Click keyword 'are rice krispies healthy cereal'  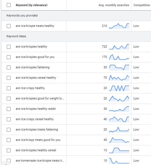coord(36,150)
